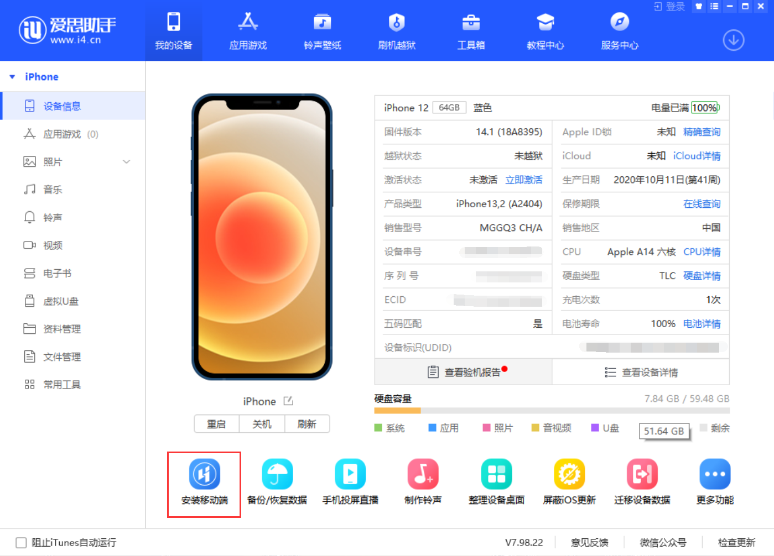Click 重启 restart button

(216, 424)
